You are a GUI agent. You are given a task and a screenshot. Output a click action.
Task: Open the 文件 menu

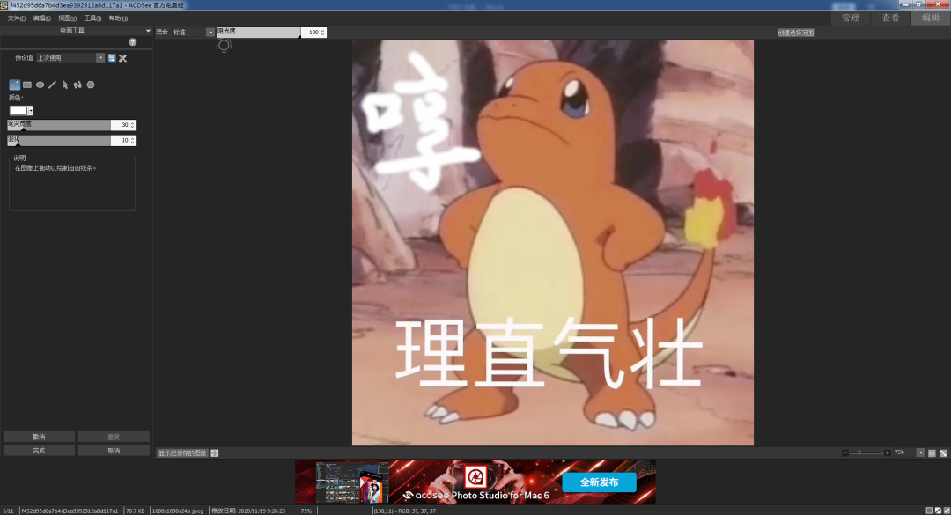point(17,18)
